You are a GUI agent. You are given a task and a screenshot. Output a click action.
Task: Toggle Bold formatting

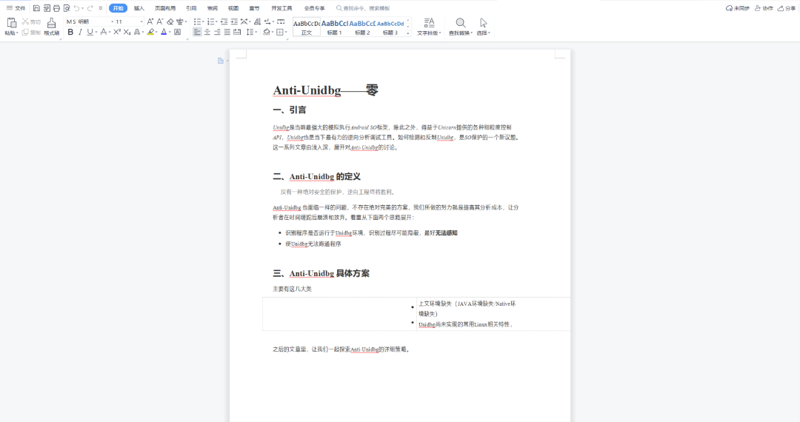[70, 32]
